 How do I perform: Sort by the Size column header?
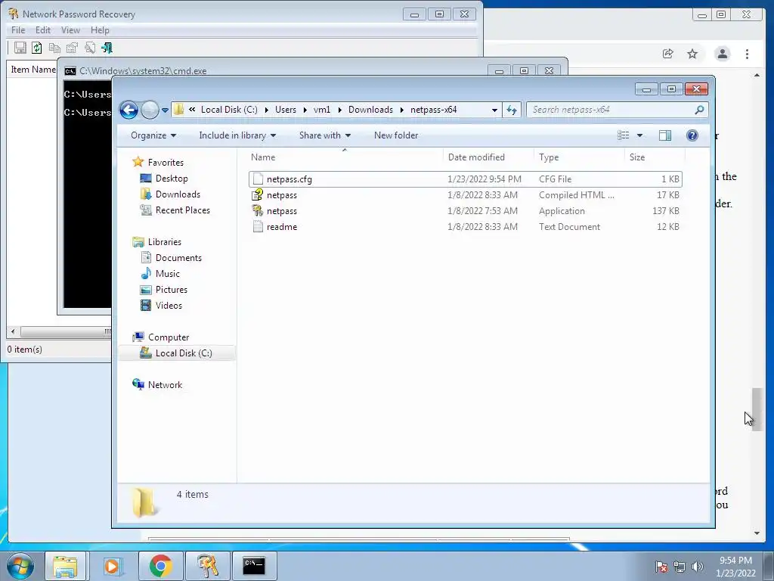click(655, 157)
